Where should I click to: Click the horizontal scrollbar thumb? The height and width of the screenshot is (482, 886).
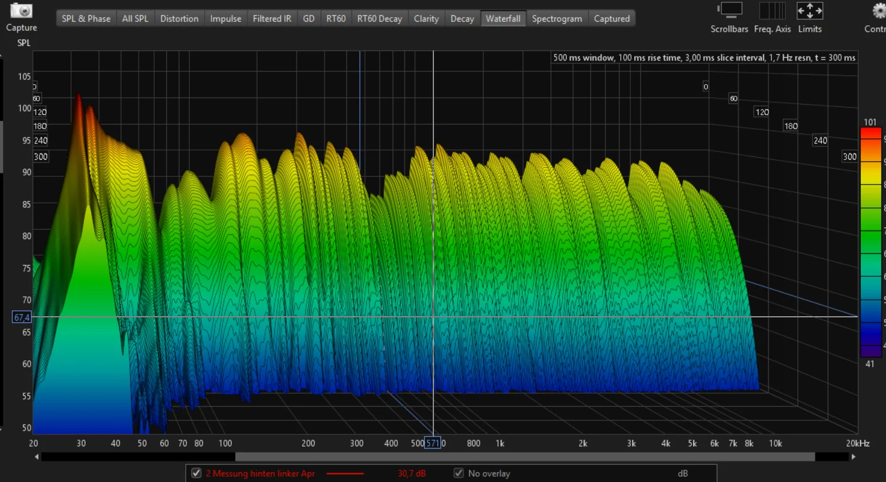tap(525, 457)
